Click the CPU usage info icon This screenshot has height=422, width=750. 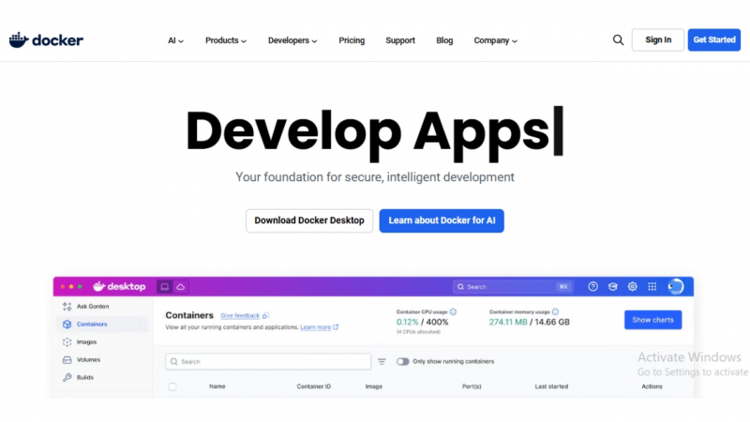[453, 312]
